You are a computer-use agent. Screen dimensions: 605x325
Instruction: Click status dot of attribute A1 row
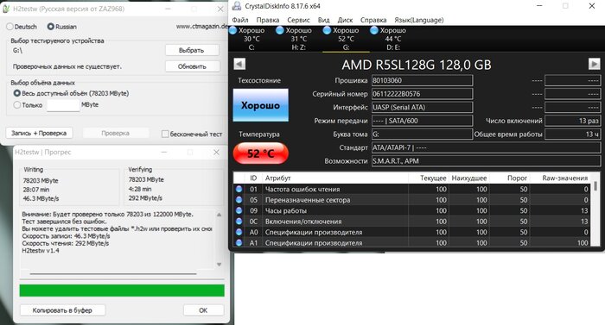click(239, 242)
